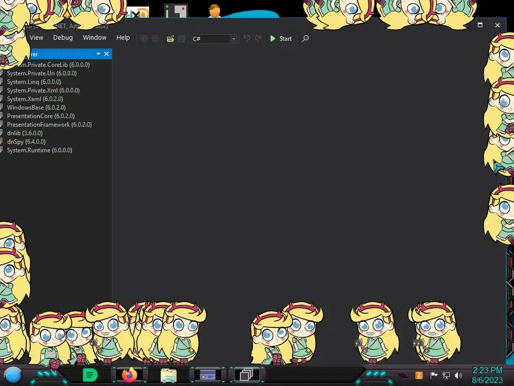
Task: Click the orange Java tray icon
Action: [x=419, y=375]
